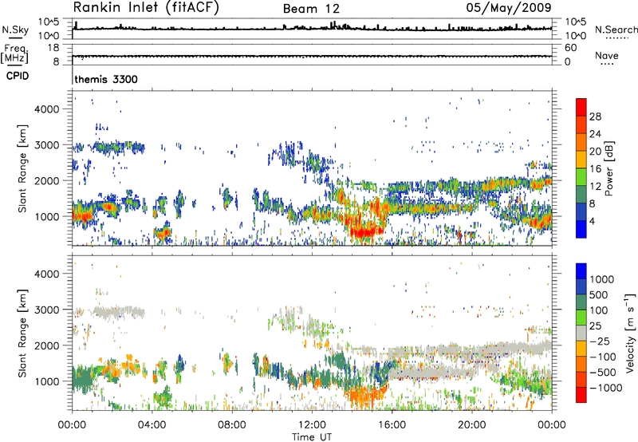The width and height of the screenshot is (638, 442).
Task: Select the 'Velocity [m s-1]' colorbar title
Action: [630, 333]
